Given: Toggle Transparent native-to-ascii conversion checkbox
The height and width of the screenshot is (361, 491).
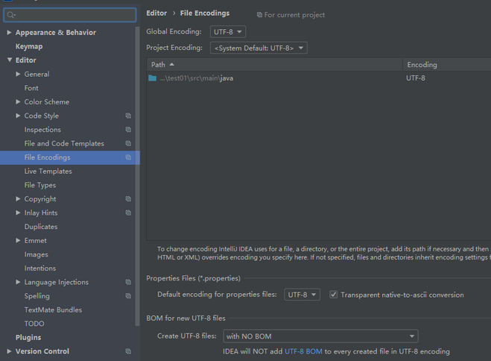Looking at the screenshot, I should pos(334,295).
